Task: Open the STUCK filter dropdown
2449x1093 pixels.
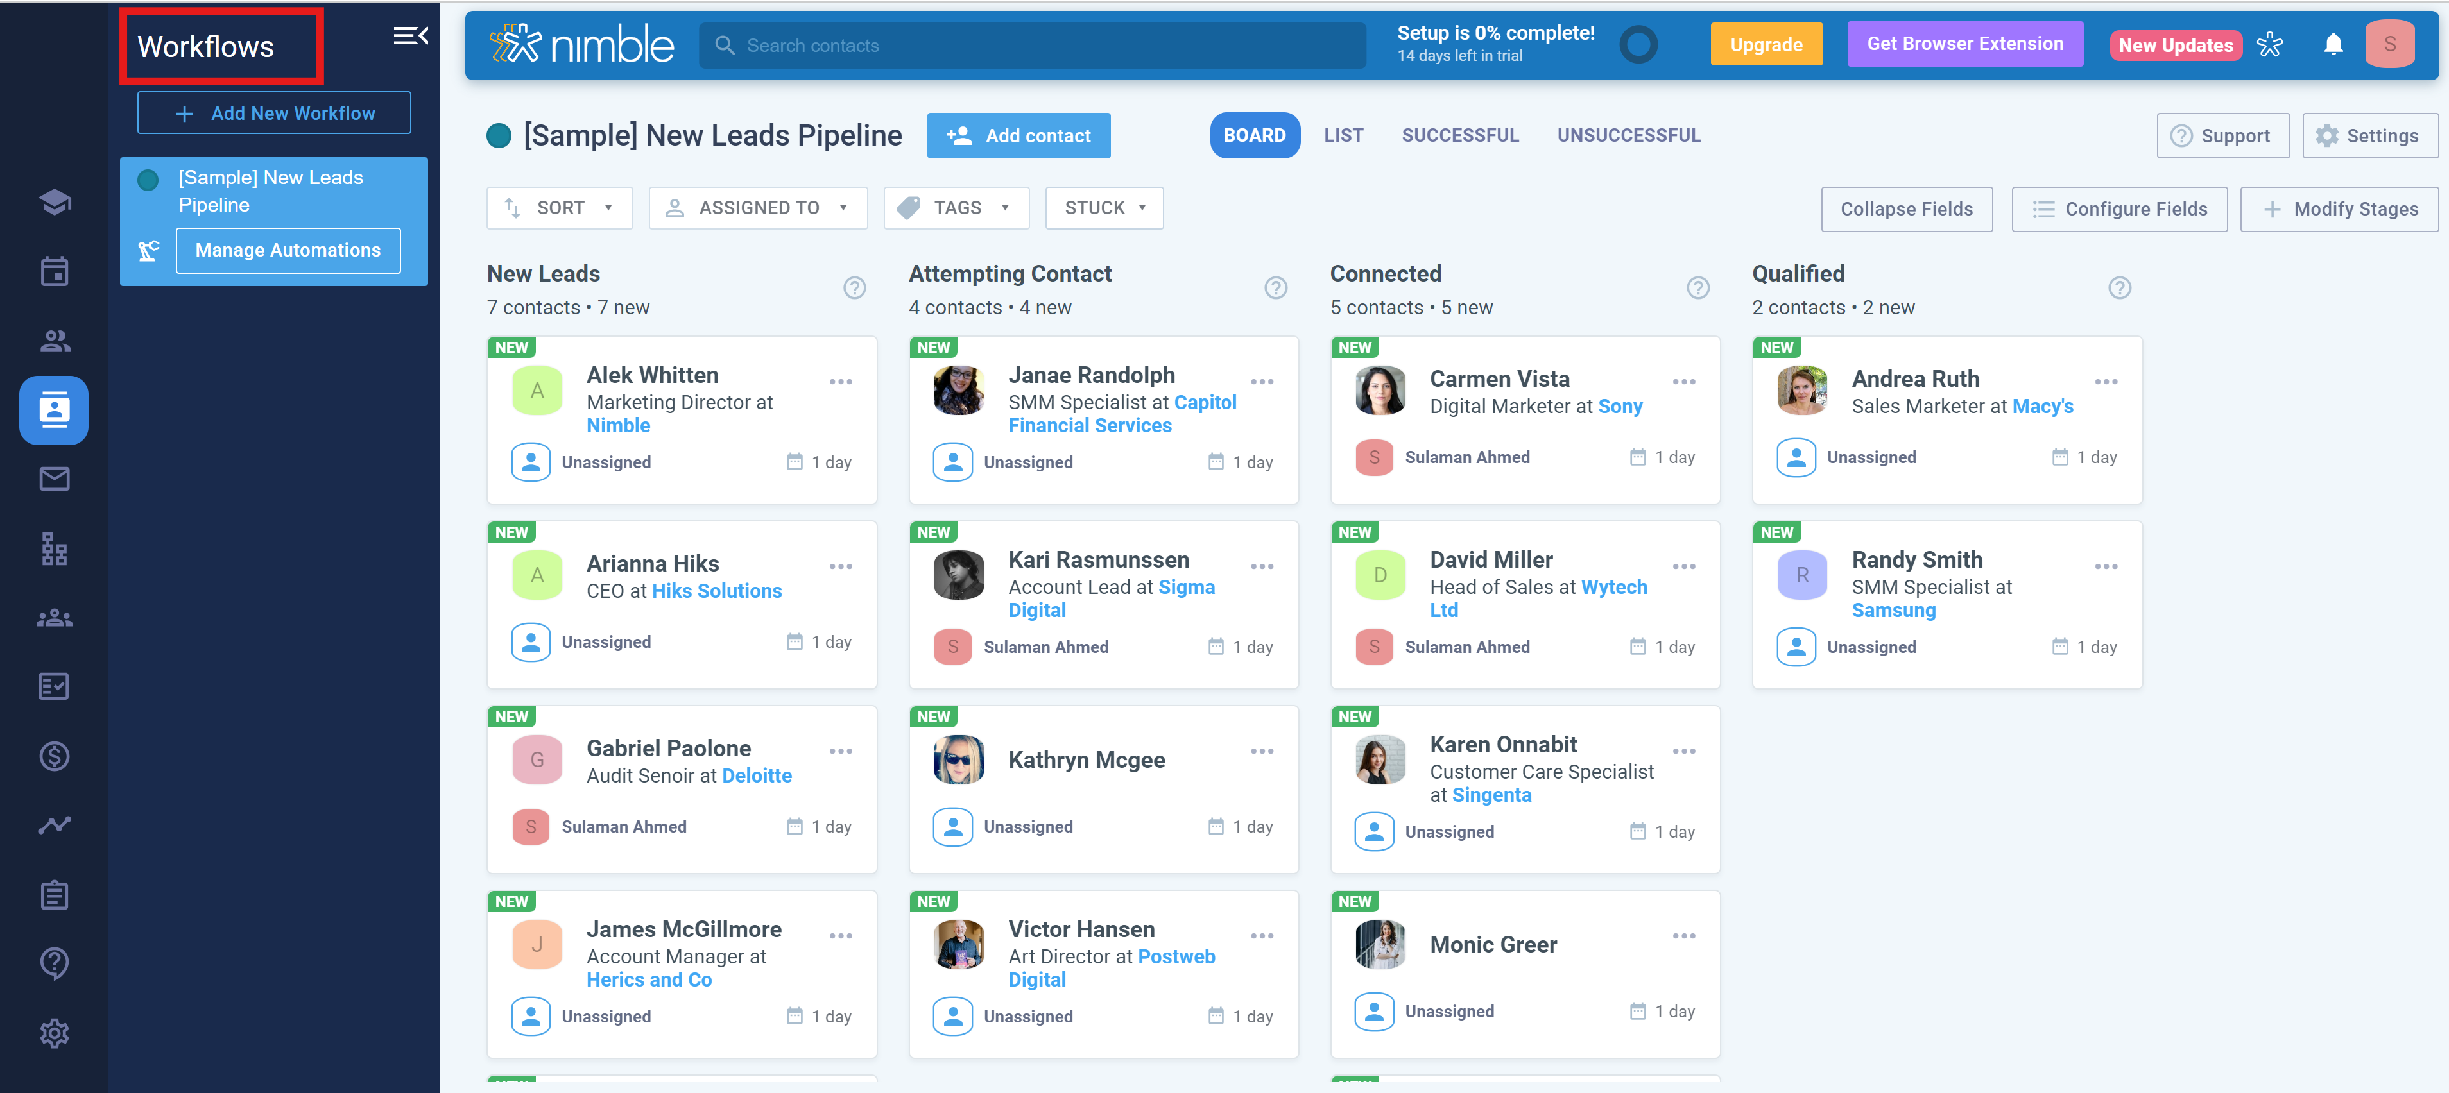Action: 1104,208
